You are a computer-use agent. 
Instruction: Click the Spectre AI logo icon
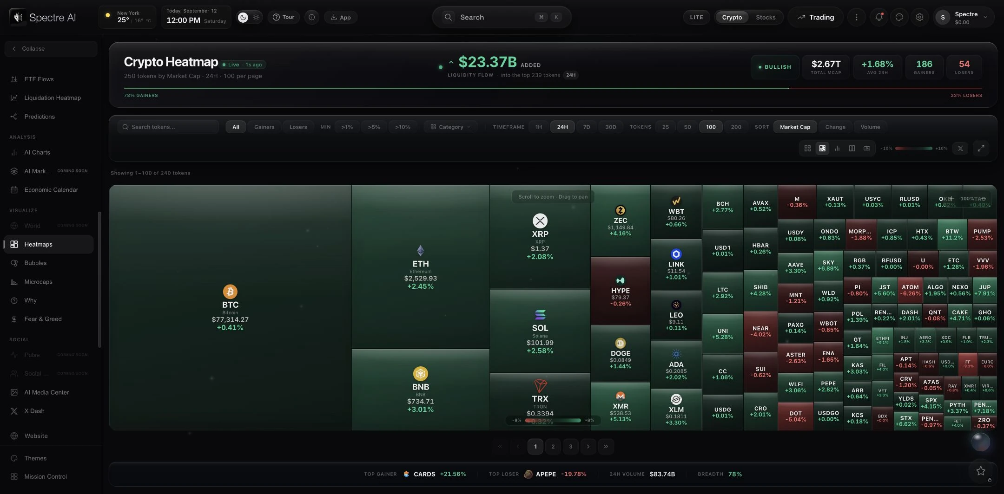[x=18, y=17]
